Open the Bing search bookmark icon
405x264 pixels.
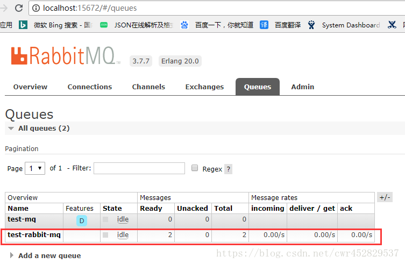click(x=23, y=25)
